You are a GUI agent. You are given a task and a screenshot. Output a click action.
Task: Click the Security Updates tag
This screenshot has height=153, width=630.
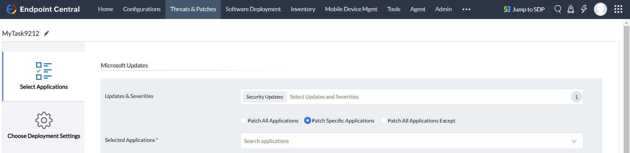264,97
